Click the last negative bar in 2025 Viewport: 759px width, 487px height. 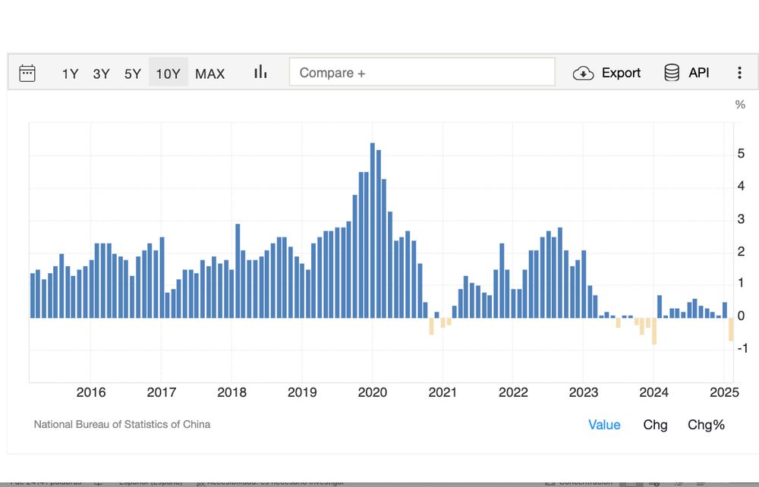tap(731, 329)
